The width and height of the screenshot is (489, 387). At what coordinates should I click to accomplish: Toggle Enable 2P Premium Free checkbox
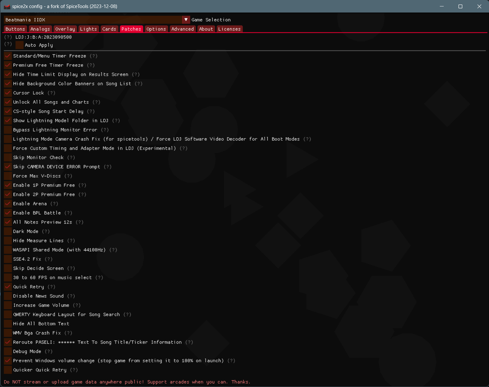(x=8, y=195)
